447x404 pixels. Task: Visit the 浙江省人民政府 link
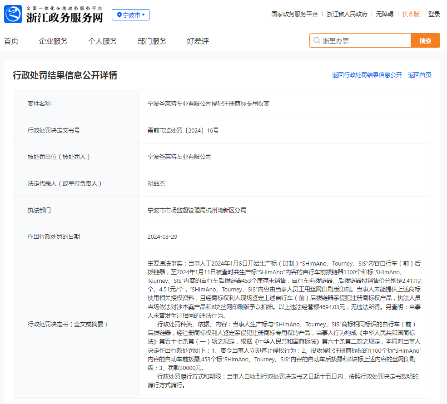pyautogui.click(x=347, y=14)
